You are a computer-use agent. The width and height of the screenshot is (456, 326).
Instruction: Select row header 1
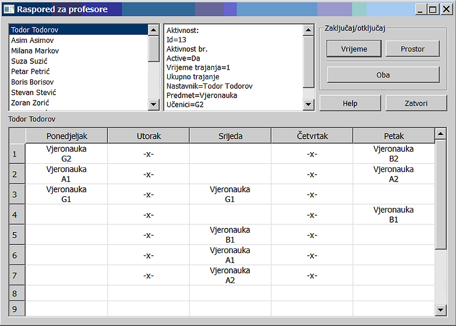[17, 154]
